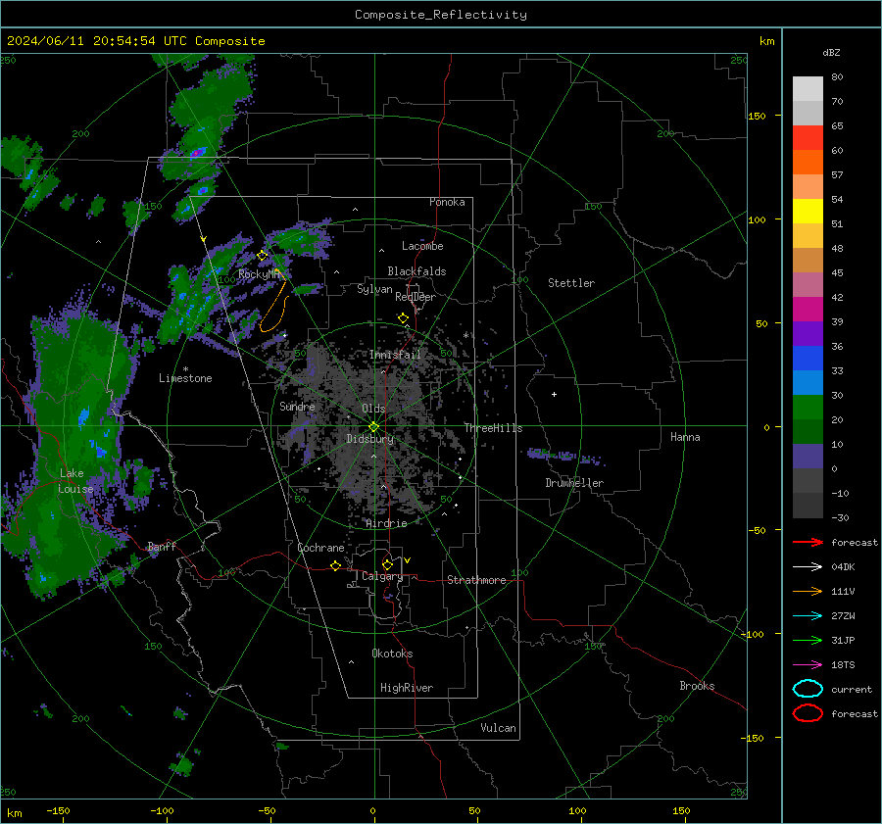Click the RedDeer city label
The width and height of the screenshot is (882, 824).
pos(416,297)
